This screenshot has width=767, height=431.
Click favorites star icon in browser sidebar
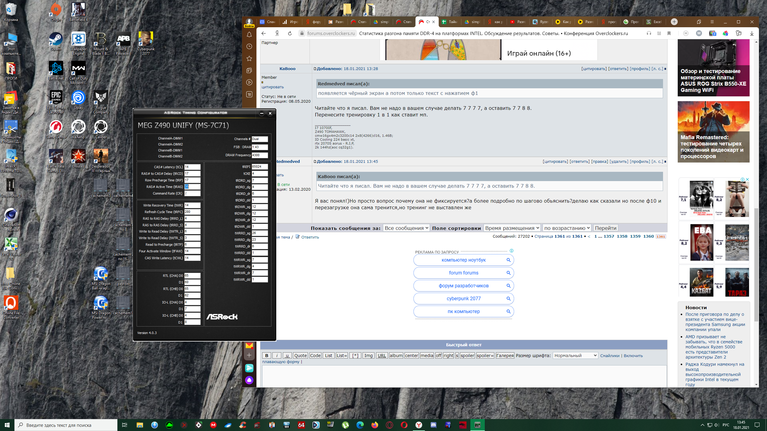click(x=249, y=58)
